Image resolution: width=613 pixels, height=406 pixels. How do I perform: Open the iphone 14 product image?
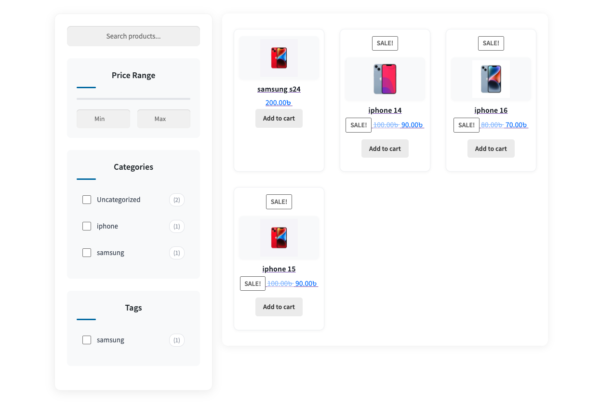click(385, 79)
